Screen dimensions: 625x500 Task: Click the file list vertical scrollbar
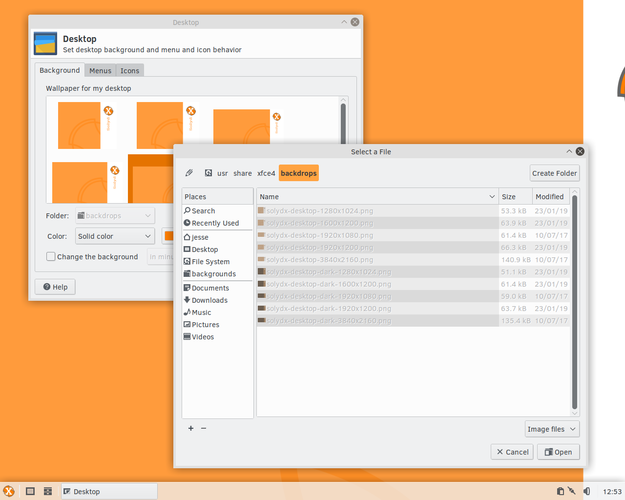point(574,301)
